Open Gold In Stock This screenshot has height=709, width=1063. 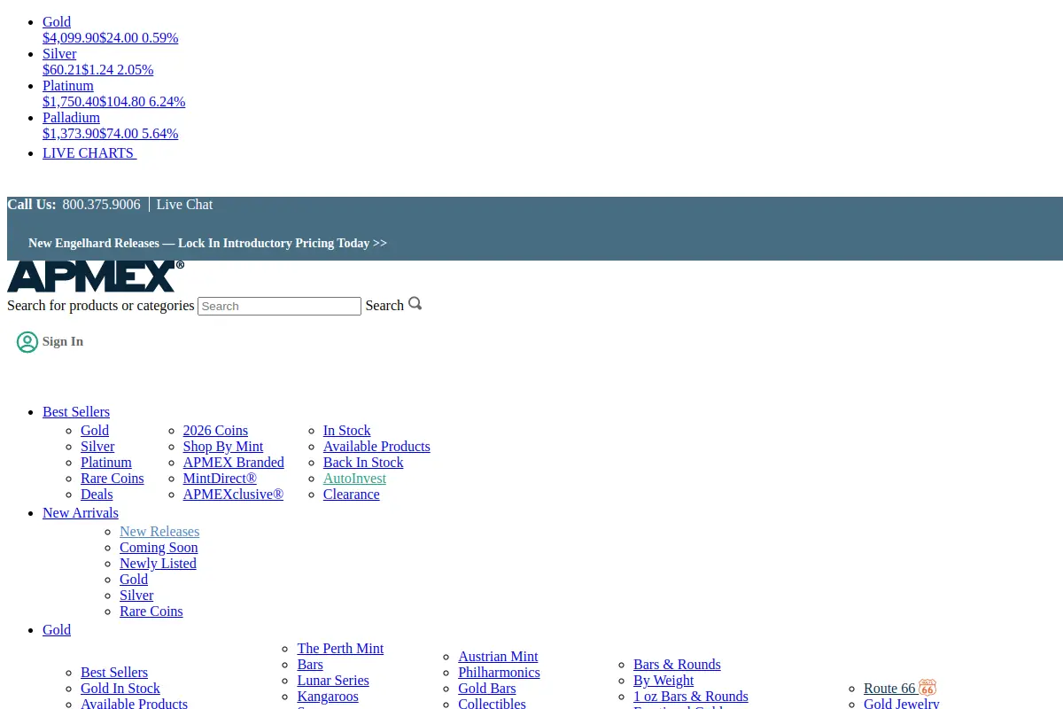tap(120, 689)
